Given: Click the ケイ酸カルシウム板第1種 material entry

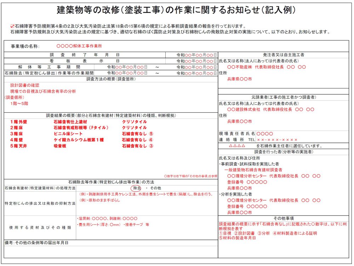Looking at the screenshot, I should pos(79,140).
